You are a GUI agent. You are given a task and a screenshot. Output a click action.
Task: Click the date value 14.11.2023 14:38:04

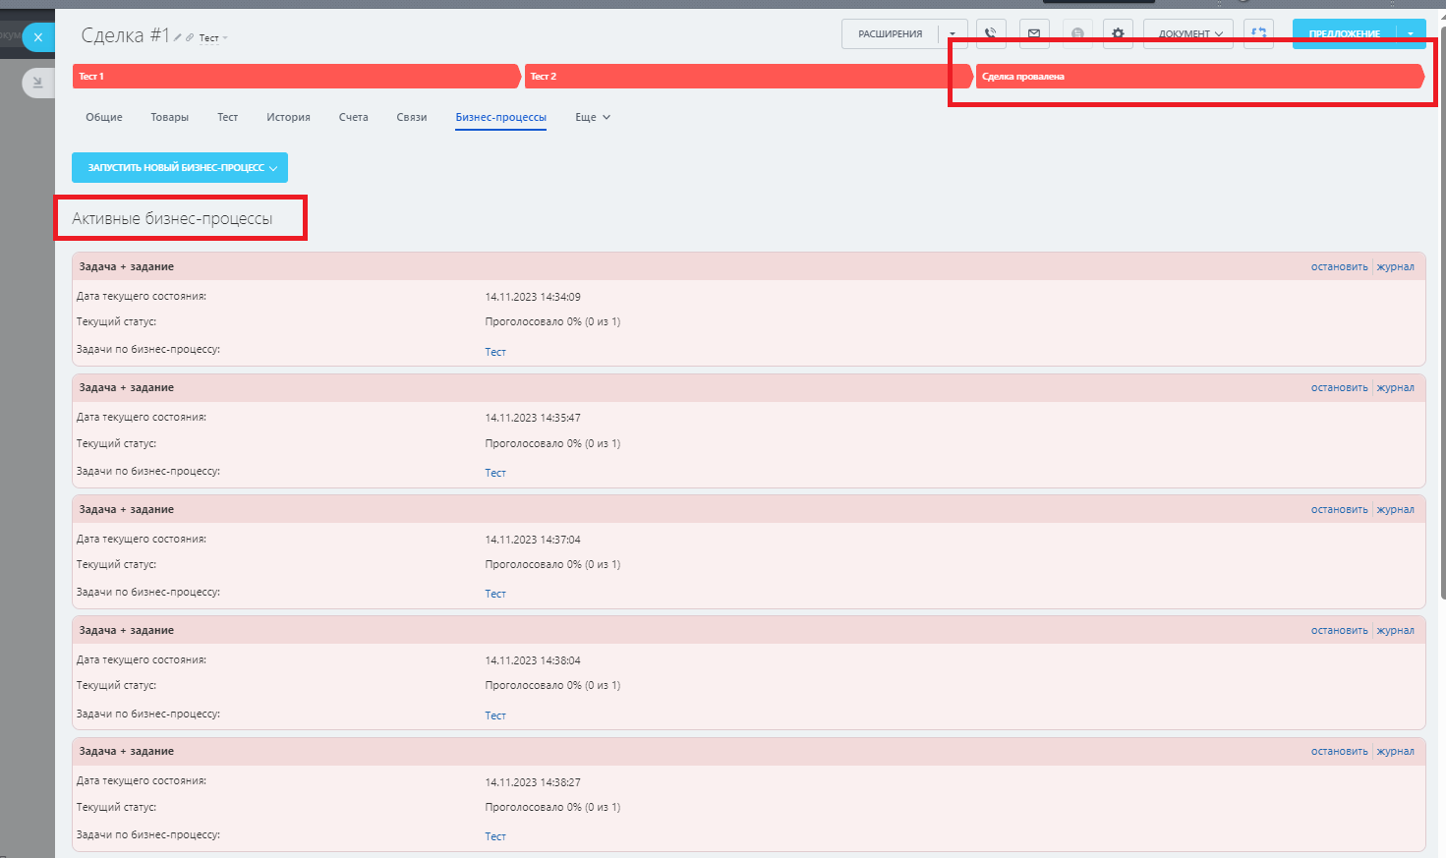pos(533,660)
